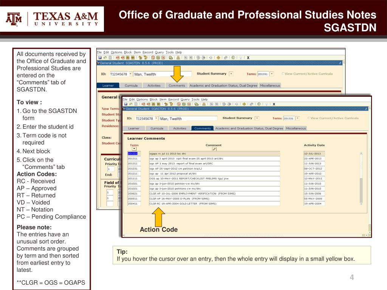Click term cell 200411
This screenshot has height=290, width=387.
point(134,204)
